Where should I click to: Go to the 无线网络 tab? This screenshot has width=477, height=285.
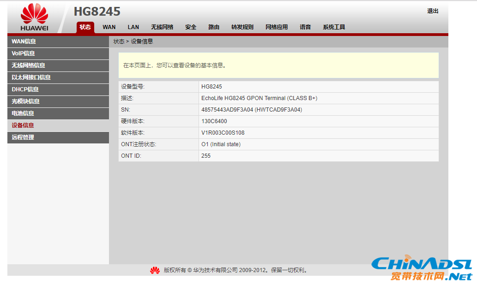(x=162, y=27)
